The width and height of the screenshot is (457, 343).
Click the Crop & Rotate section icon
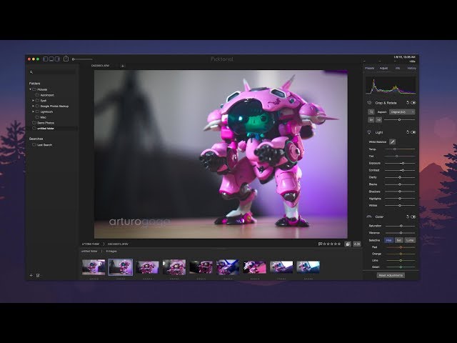pos(369,103)
